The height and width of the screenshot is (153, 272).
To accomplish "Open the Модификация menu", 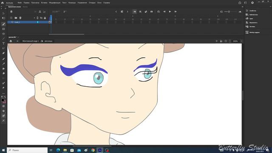I will (x=55, y=3).
